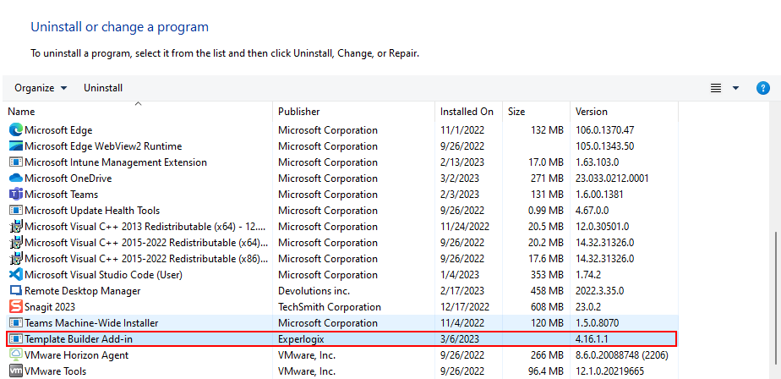This screenshot has height=379, width=781.
Task: Select the Microsoft Edge program name
Action: tap(58, 130)
